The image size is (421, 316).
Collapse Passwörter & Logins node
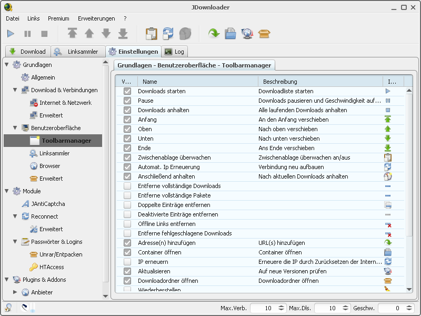tap(15, 242)
